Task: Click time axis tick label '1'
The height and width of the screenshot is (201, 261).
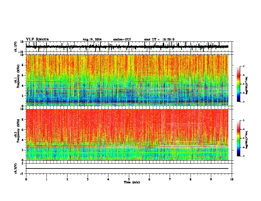Action: (46, 179)
